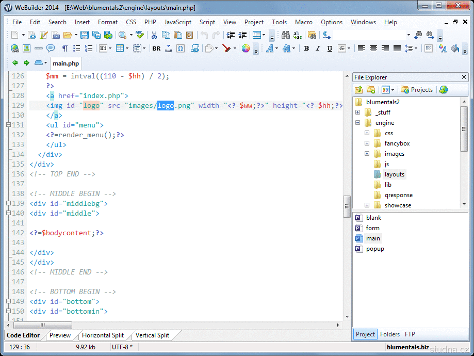Image resolution: width=474 pixels, height=356 pixels.
Task: Insert a line break with BR icon
Action: [156, 48]
